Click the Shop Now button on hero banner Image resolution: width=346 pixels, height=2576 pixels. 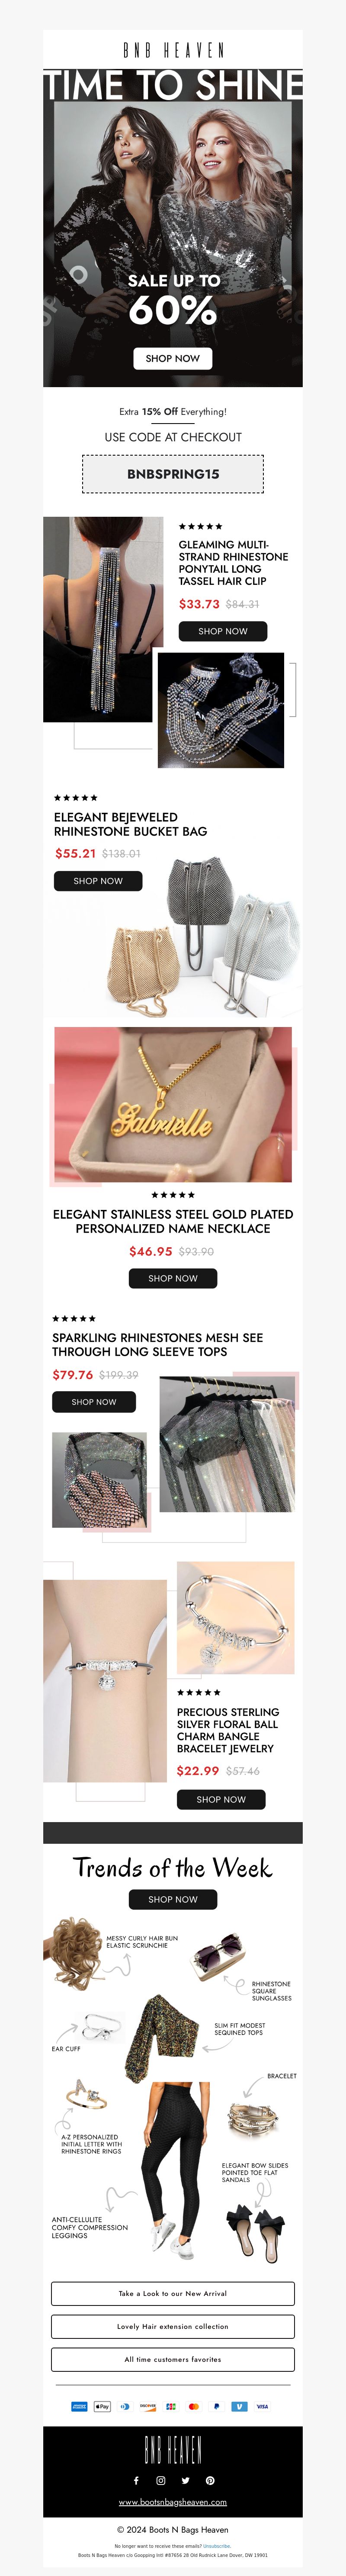coord(173,358)
